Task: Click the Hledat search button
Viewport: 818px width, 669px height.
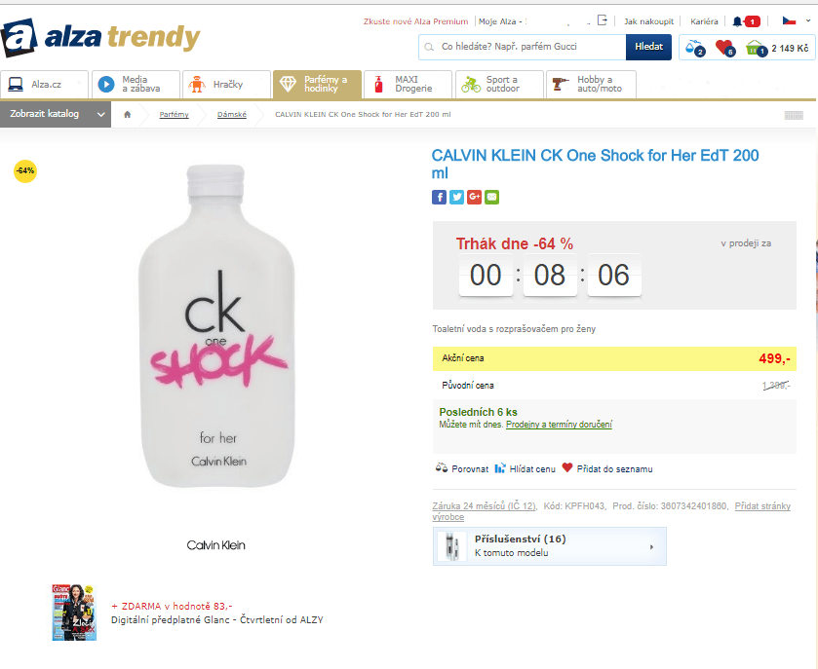Action: (648, 46)
